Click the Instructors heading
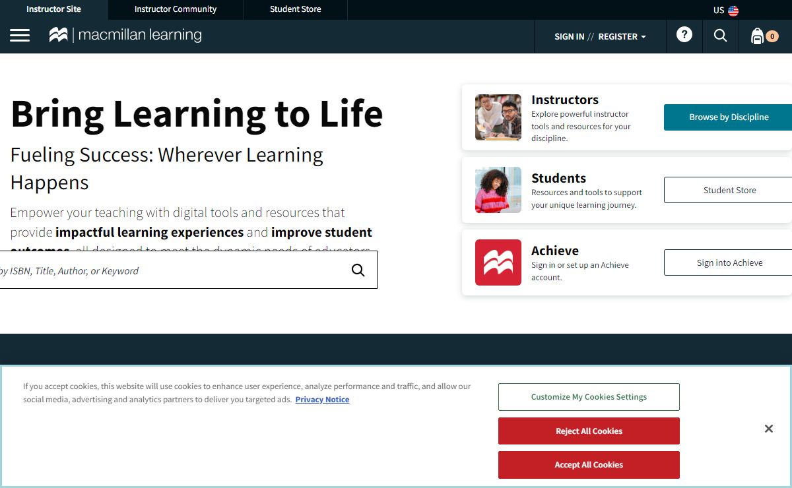This screenshot has width=792, height=488. tap(565, 100)
